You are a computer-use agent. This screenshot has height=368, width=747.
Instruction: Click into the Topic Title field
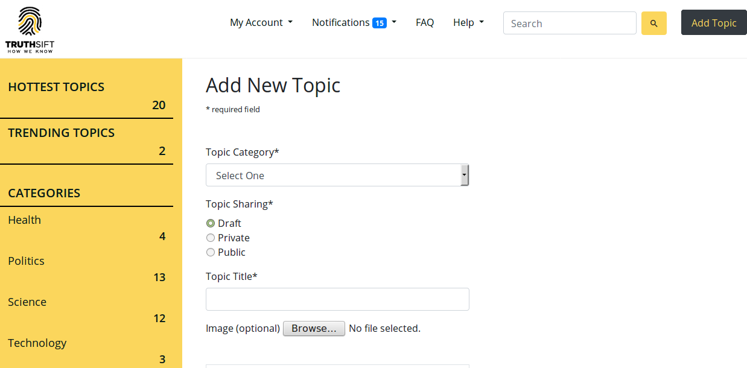[x=337, y=299]
